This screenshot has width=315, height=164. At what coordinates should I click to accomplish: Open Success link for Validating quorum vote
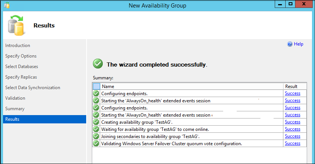[292, 143]
